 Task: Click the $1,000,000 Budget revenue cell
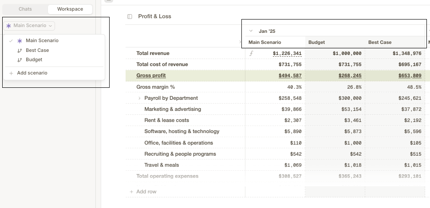coord(347,53)
